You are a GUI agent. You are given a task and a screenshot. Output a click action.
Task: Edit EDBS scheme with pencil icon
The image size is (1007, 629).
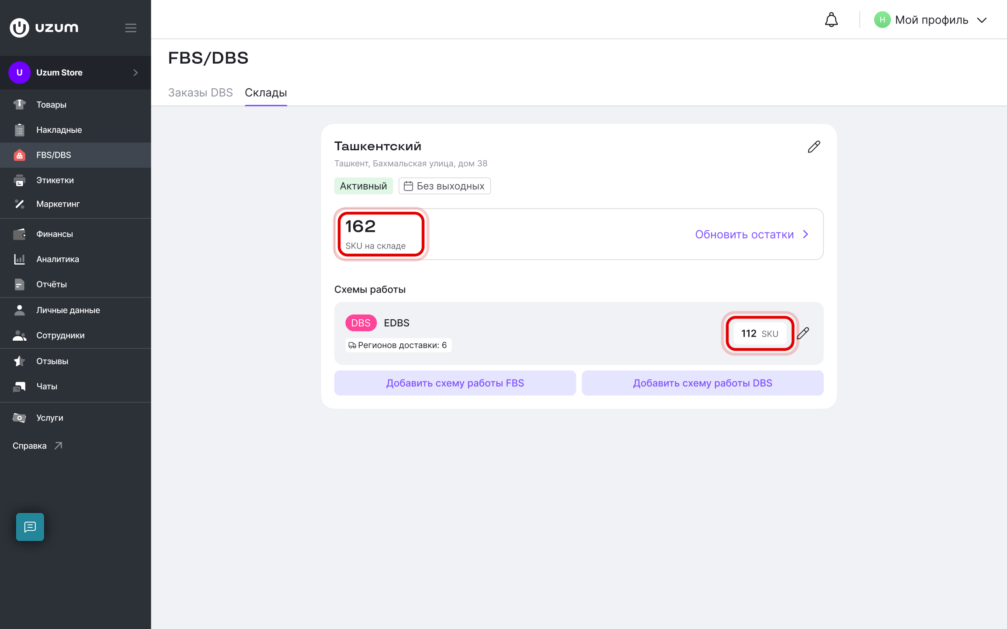803,333
